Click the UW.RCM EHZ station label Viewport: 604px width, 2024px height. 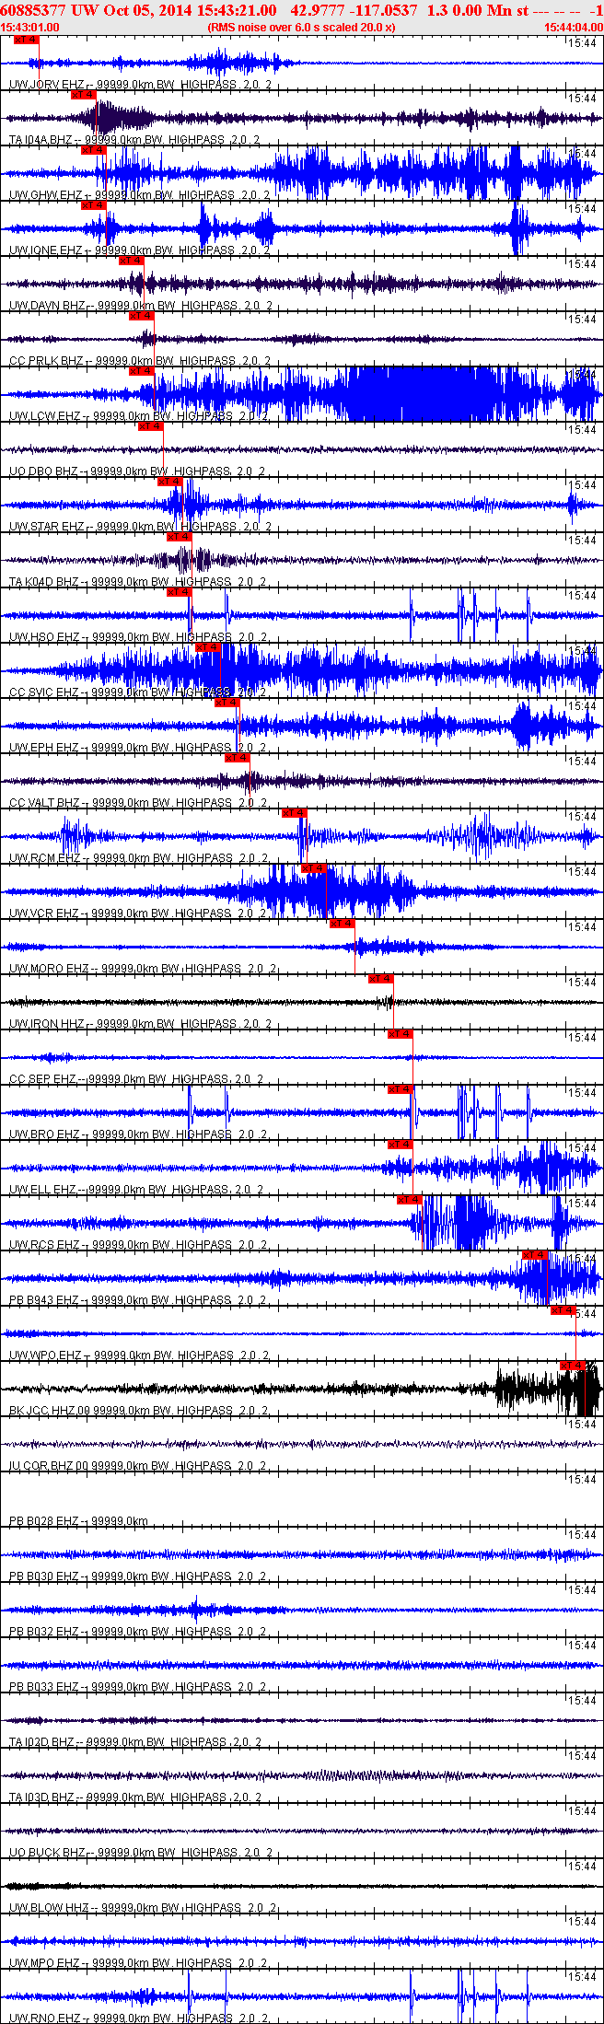tap(44, 858)
